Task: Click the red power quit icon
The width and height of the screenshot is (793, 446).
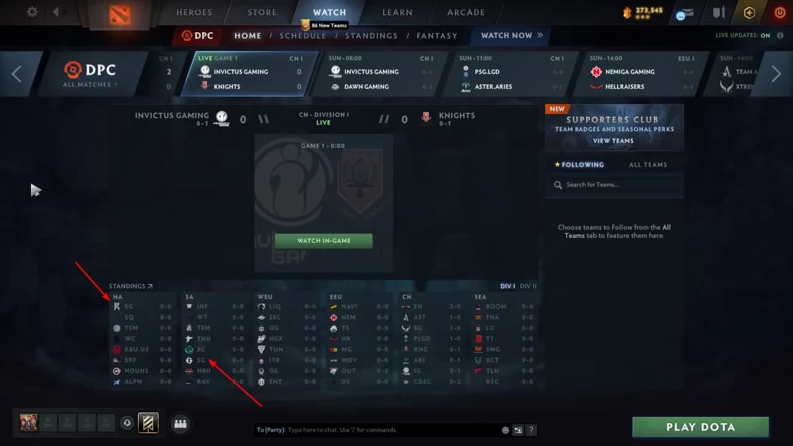Action: tap(780, 12)
